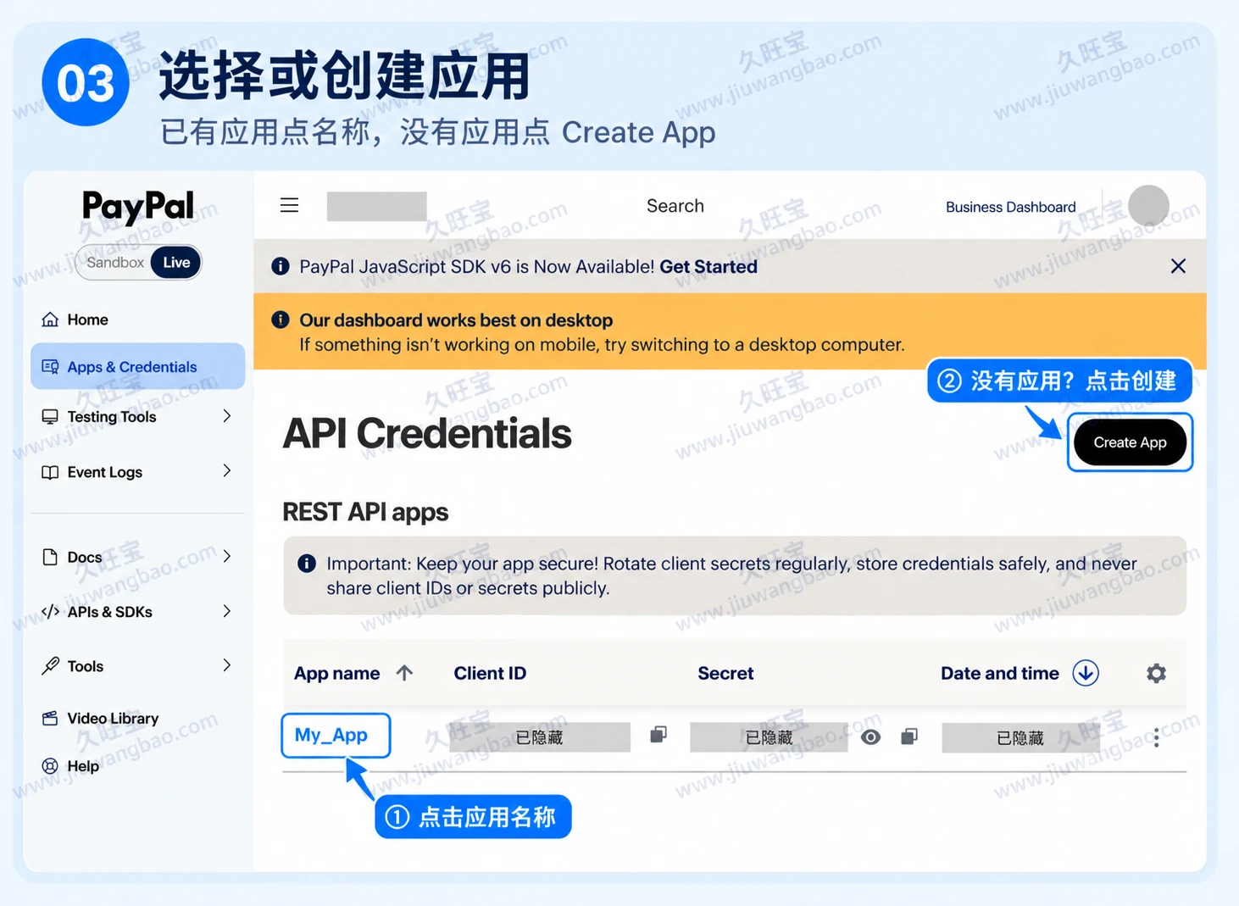Expand the APIs & SDKs chevron
The image size is (1239, 906).
226,611
